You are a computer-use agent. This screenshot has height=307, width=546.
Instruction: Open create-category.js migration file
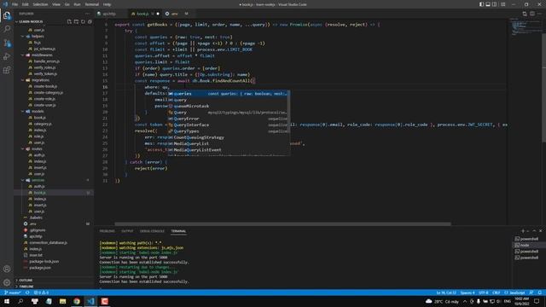coord(49,93)
